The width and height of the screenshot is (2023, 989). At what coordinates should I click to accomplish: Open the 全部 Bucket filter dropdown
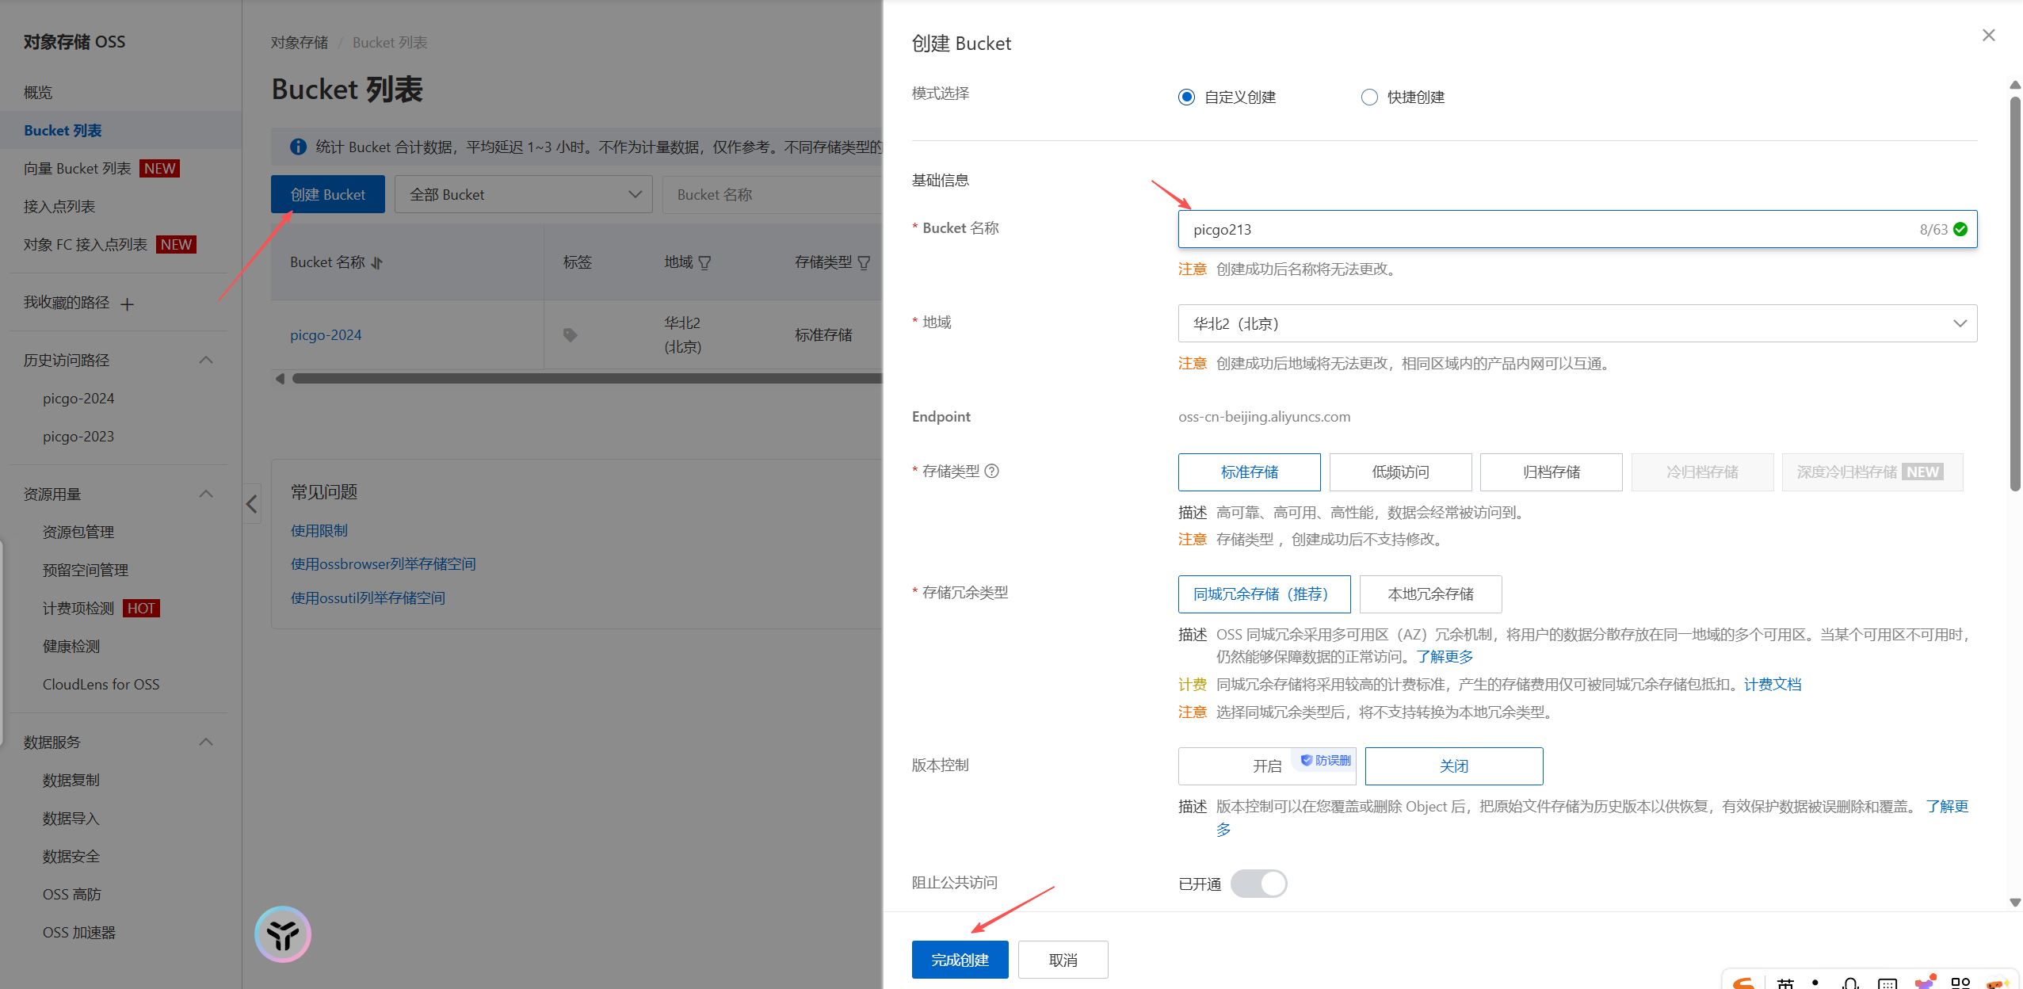pos(523,194)
